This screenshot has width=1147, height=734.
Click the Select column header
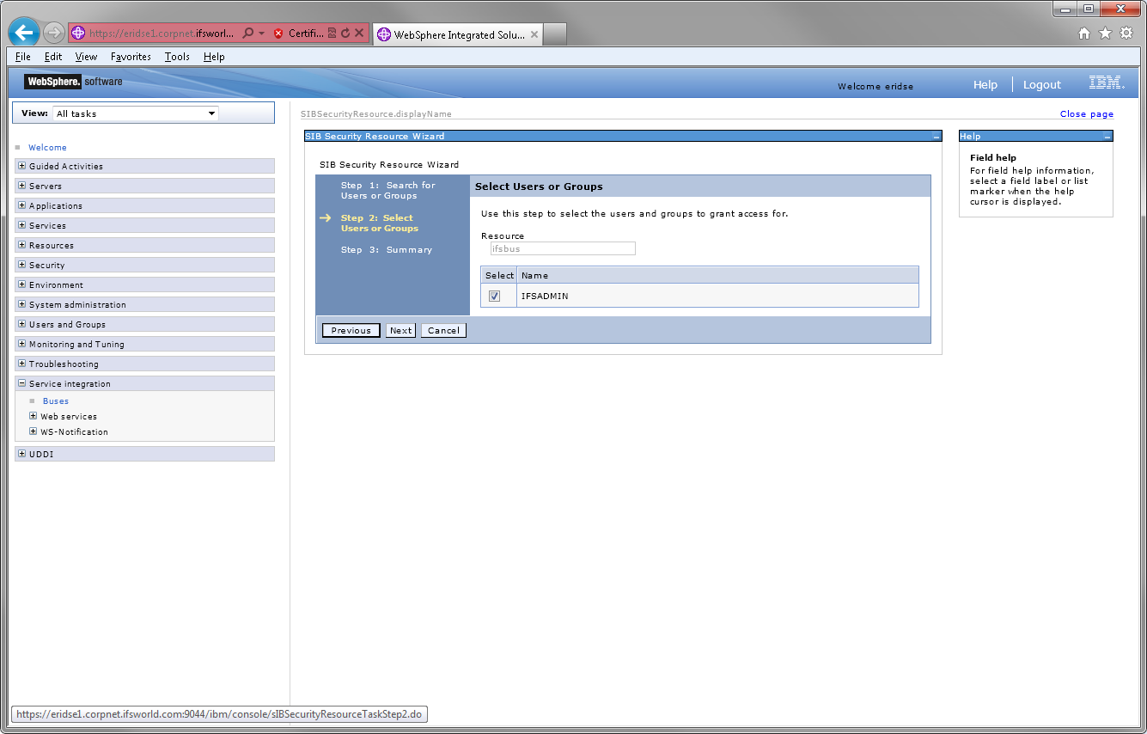click(x=499, y=276)
